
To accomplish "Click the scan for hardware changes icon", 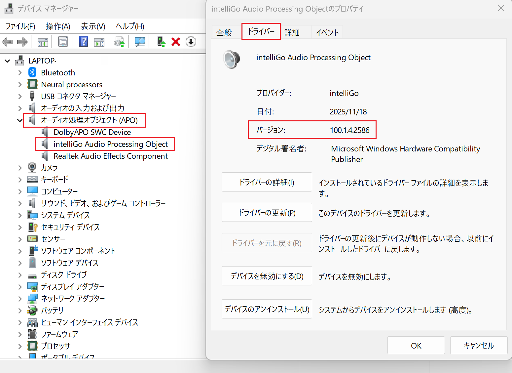I will point(140,42).
